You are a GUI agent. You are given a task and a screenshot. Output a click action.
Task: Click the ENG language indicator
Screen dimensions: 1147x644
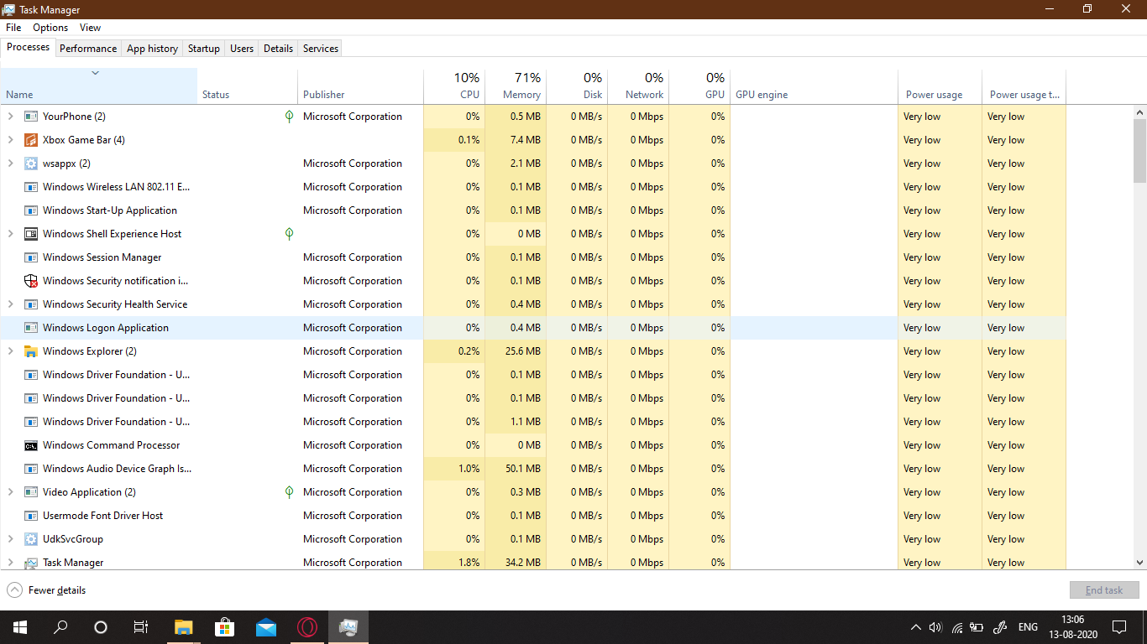(x=1028, y=627)
